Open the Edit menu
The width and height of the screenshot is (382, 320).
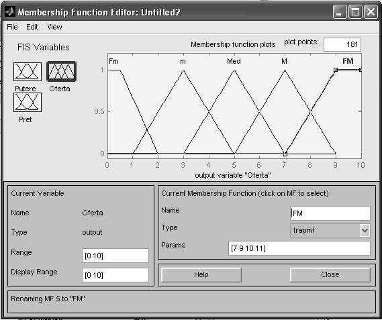click(x=32, y=27)
